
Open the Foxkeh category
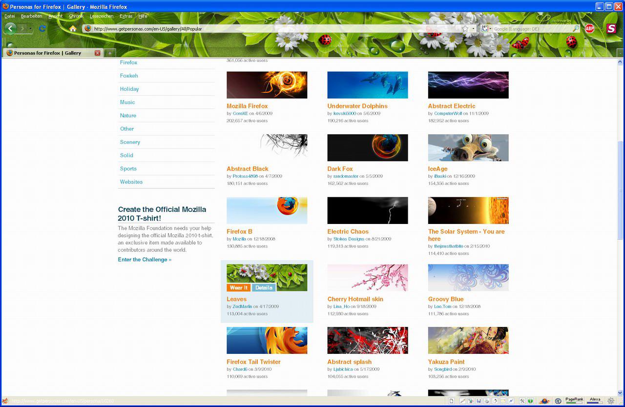pos(129,76)
